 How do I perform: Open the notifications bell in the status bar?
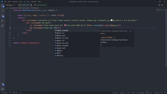point(165,93)
